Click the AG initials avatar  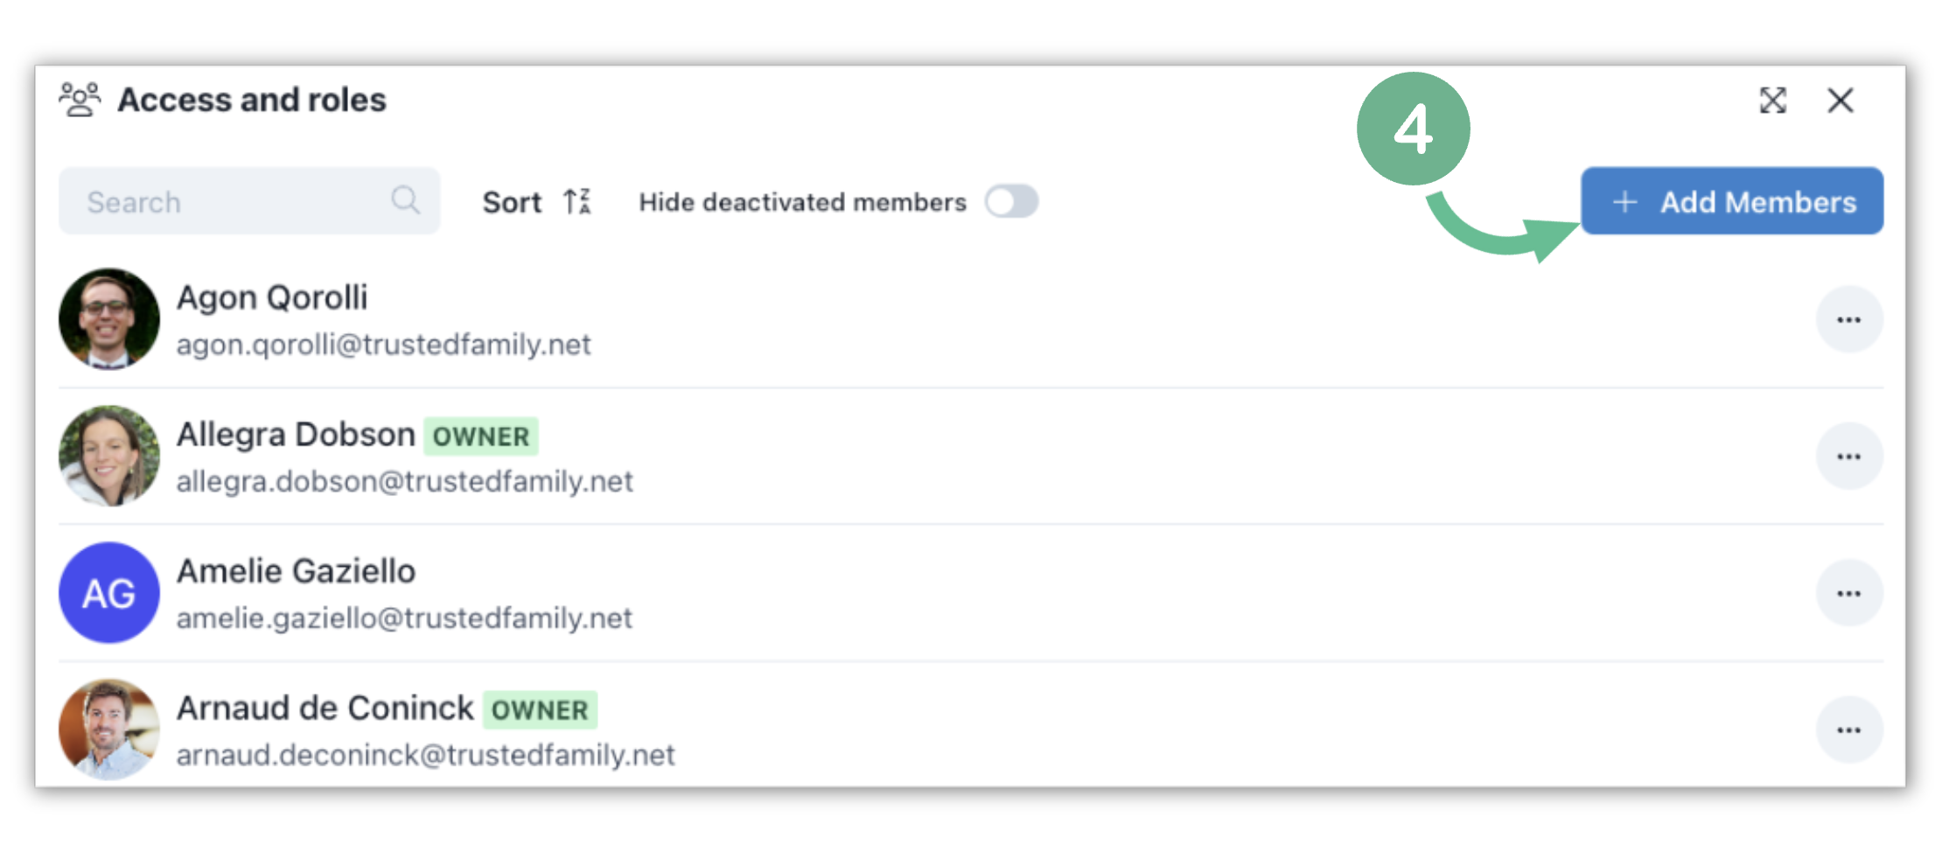point(109,593)
